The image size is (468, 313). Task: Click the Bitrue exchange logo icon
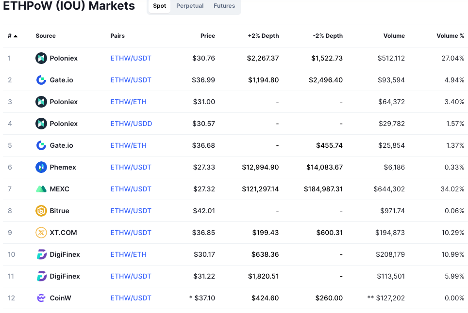[41, 211]
